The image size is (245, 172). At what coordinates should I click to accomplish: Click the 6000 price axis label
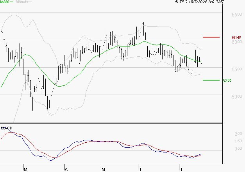click(x=237, y=42)
